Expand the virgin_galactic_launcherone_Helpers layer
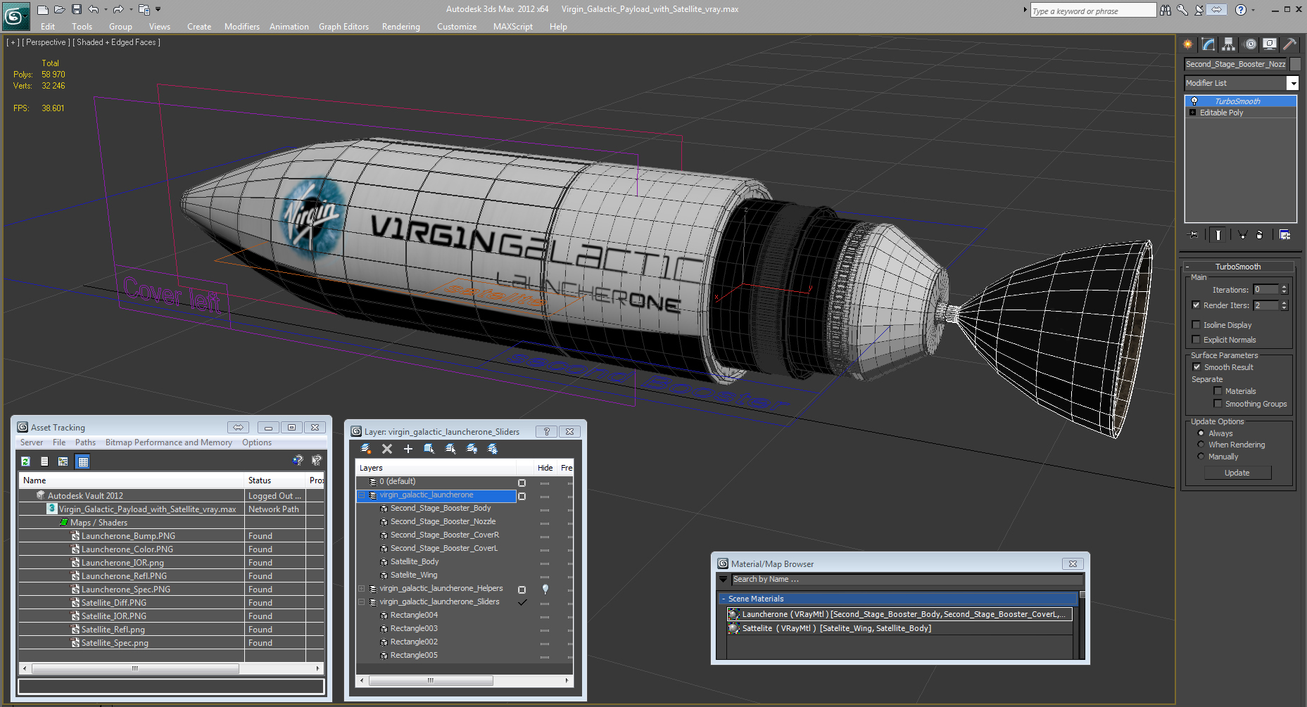 pos(362,589)
